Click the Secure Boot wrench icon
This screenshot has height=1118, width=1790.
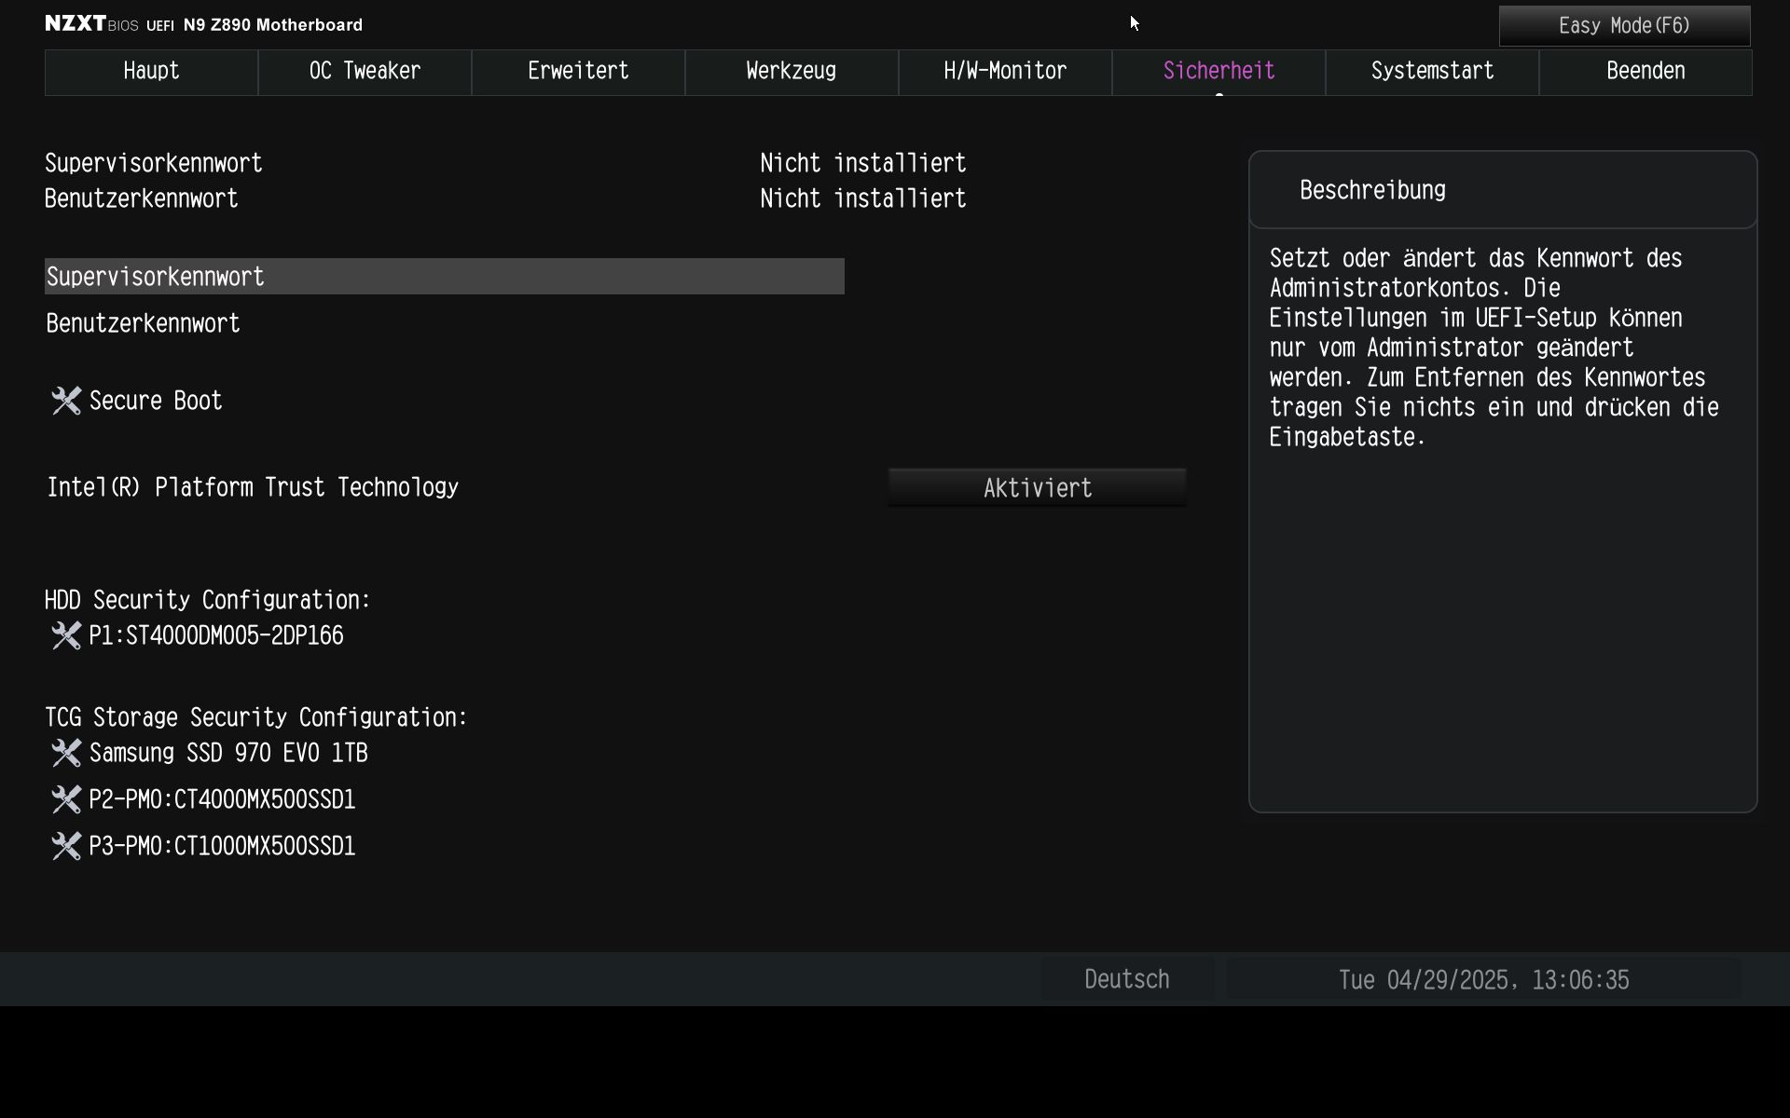click(66, 401)
